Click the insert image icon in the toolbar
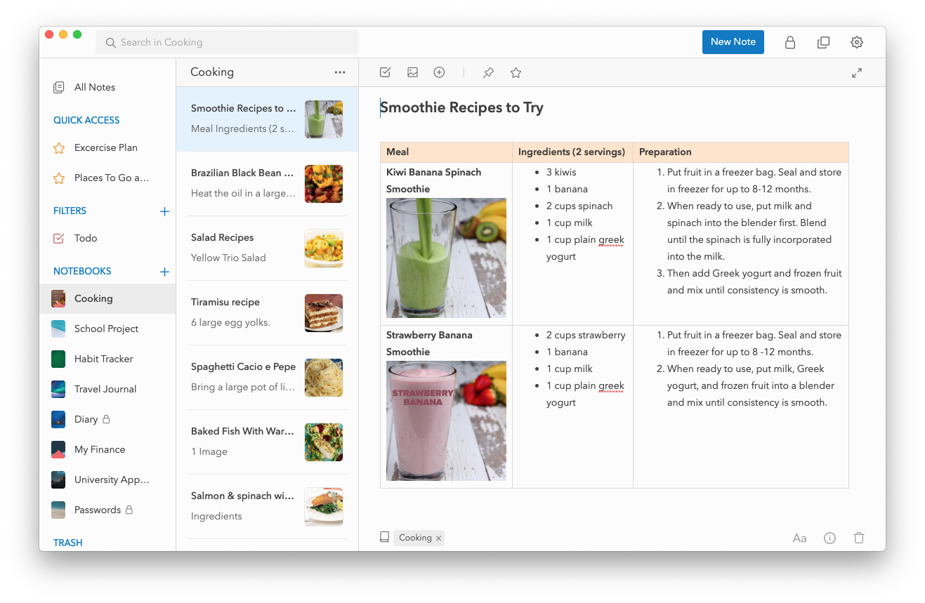 pyautogui.click(x=412, y=72)
